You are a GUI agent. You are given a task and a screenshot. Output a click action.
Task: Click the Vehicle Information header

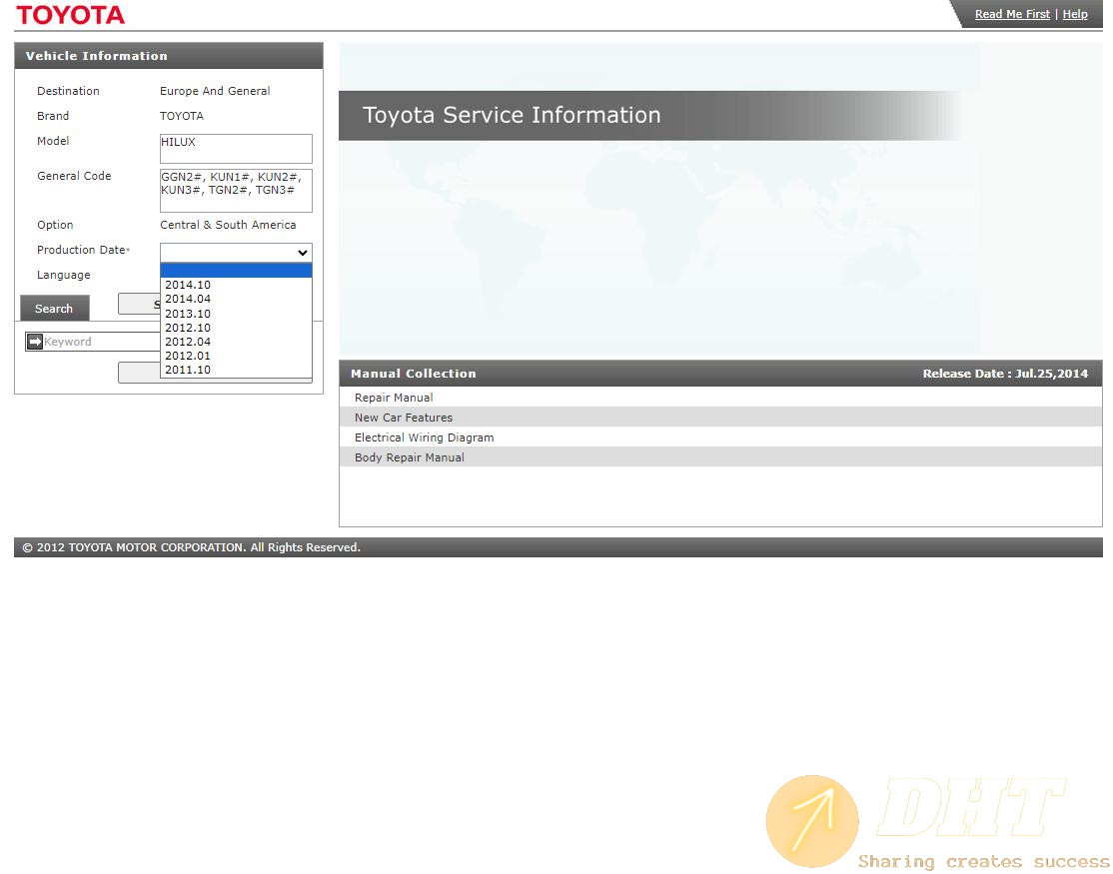tap(97, 56)
